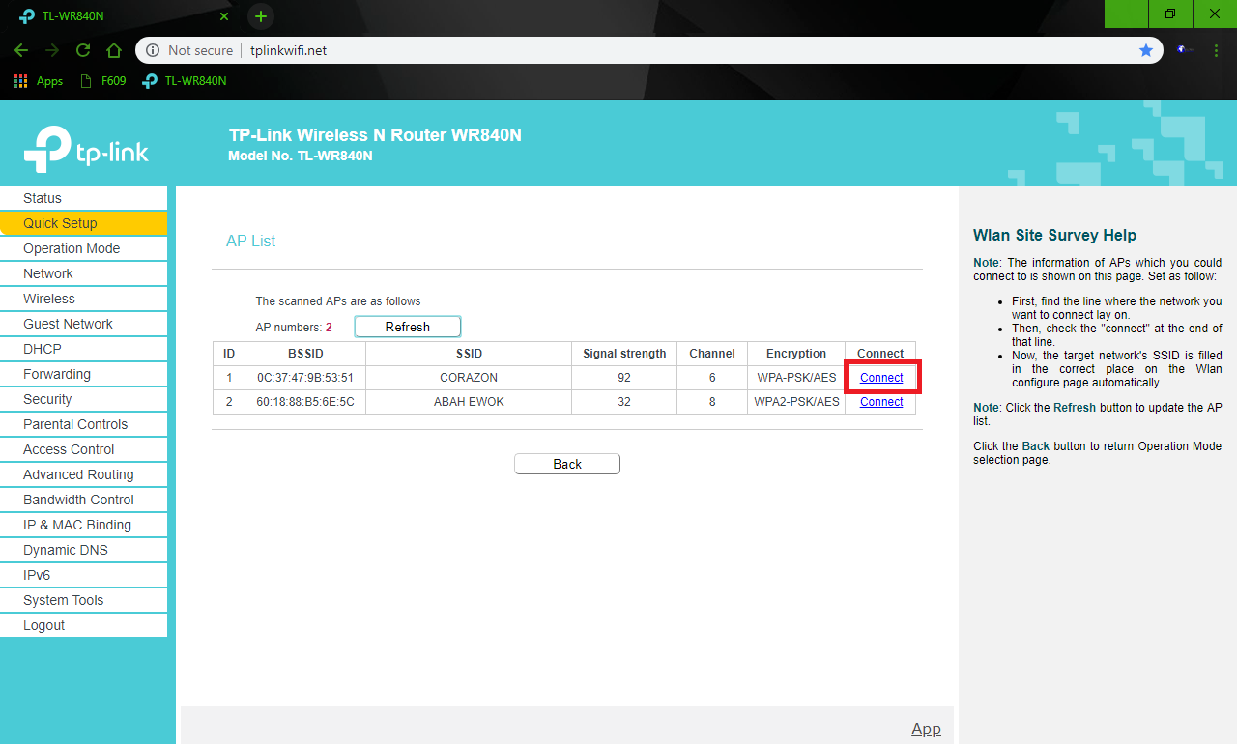The width and height of the screenshot is (1237, 744).
Task: Select BSSID 60:18:88:B5:6E:5C
Action: pyautogui.click(x=305, y=402)
